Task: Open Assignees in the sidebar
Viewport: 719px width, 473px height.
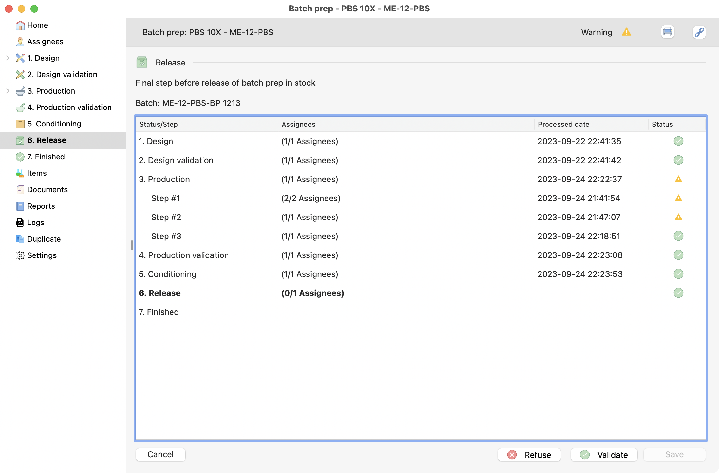Action: (x=63, y=42)
